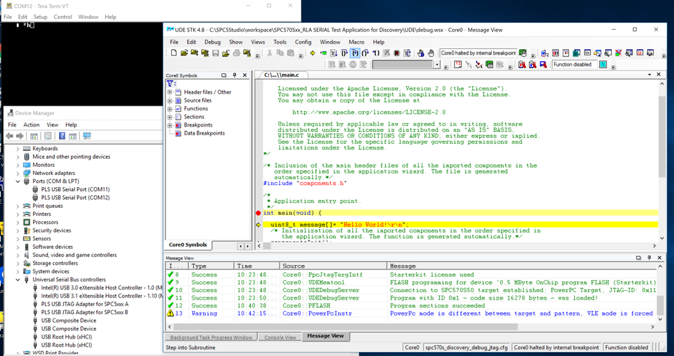Click the Source column header in Message View

(293, 266)
